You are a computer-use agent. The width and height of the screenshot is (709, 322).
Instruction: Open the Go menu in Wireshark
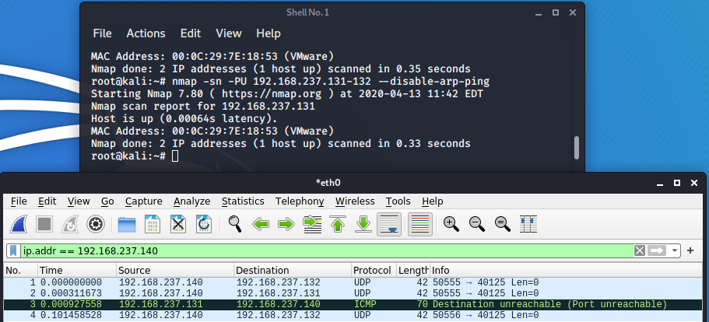(x=107, y=201)
